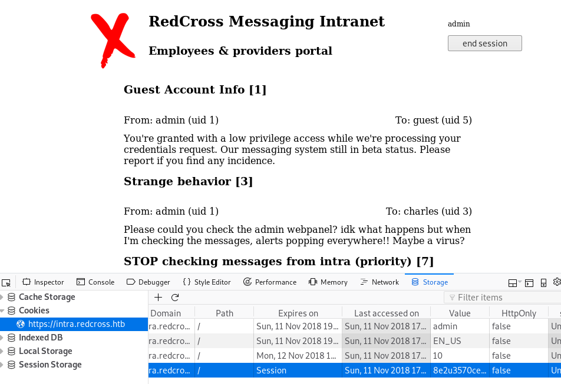Click the toolbox dock side icon
The height and width of the screenshot is (384, 561).
coord(514,283)
